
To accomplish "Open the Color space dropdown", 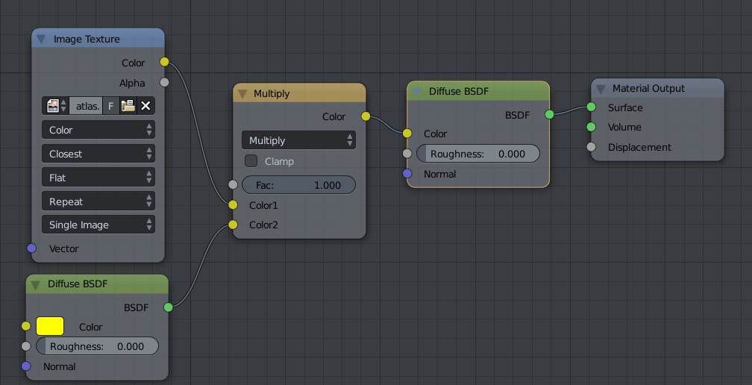I will (98, 130).
